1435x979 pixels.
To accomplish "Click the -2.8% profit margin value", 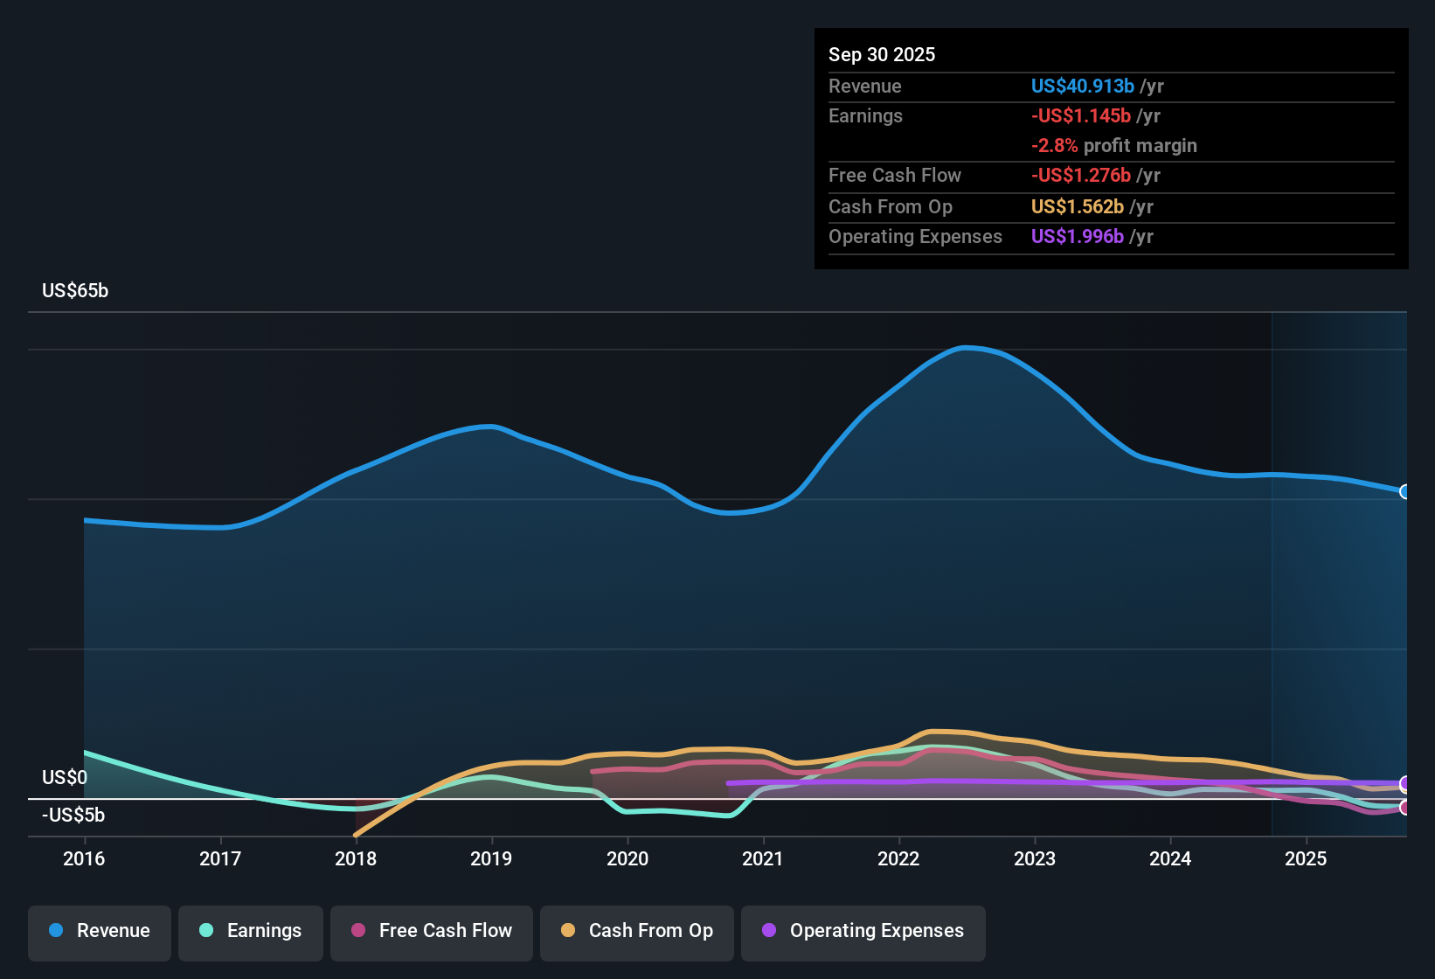I will tap(1114, 146).
